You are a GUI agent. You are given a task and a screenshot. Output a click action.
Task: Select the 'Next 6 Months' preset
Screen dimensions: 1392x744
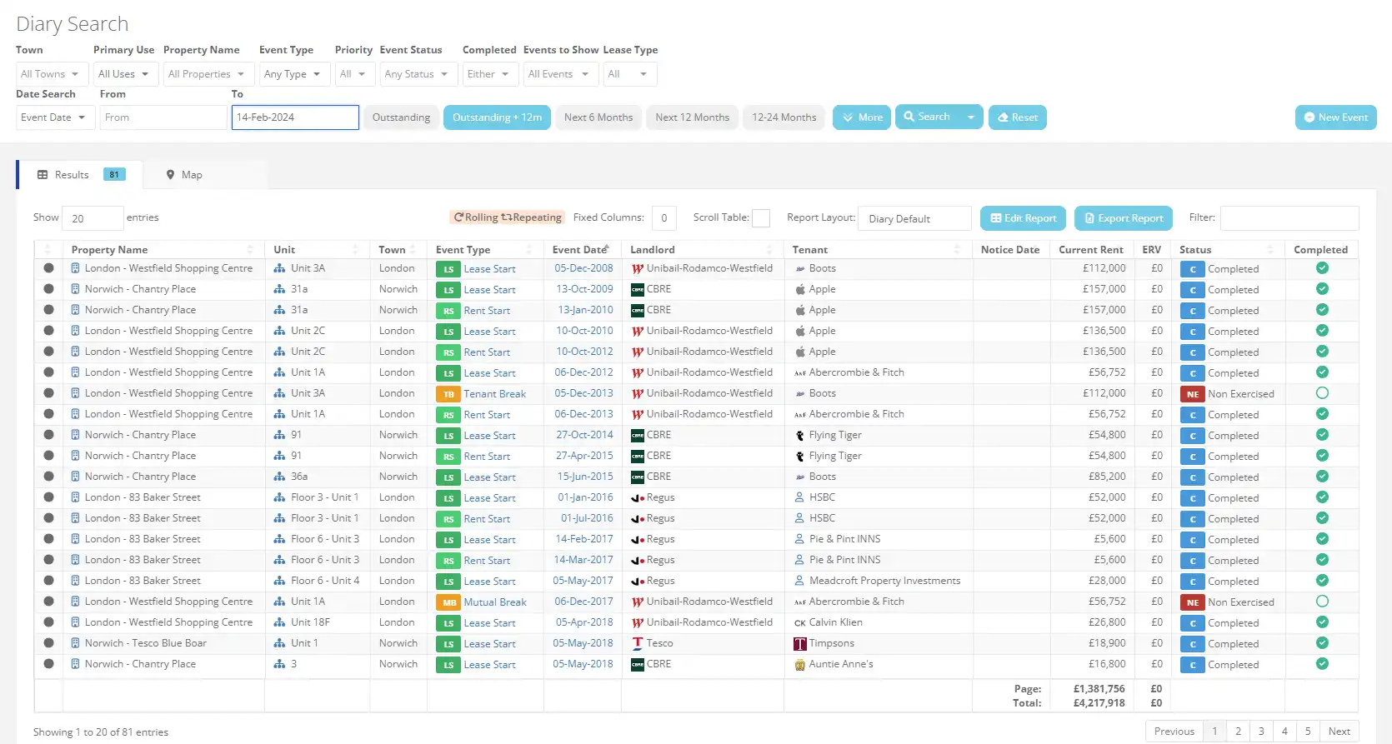[598, 117]
